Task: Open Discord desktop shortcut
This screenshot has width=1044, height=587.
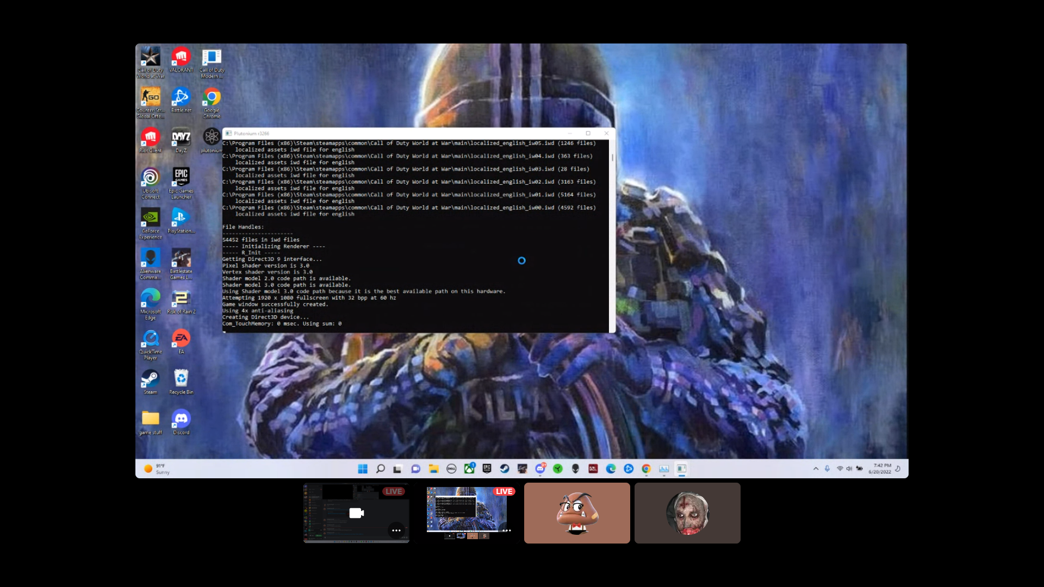Action: (x=181, y=422)
